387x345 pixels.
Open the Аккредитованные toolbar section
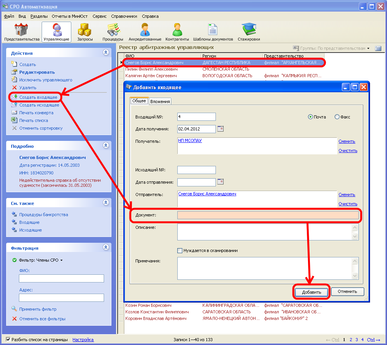click(145, 32)
